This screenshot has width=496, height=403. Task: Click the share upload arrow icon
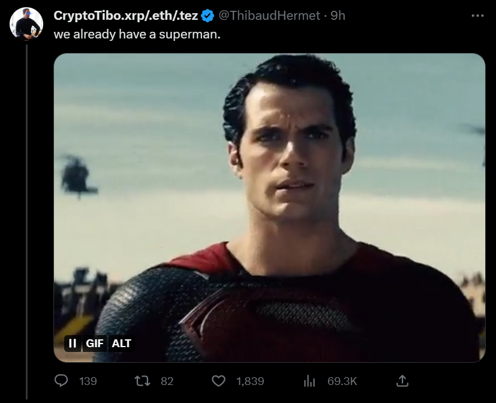pos(402,381)
